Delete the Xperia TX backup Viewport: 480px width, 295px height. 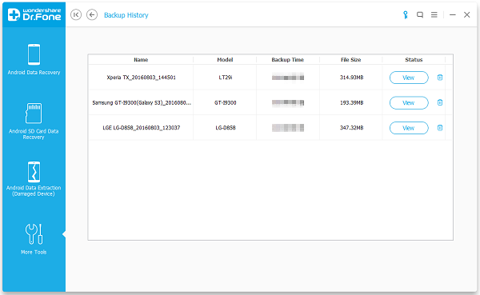click(x=440, y=78)
